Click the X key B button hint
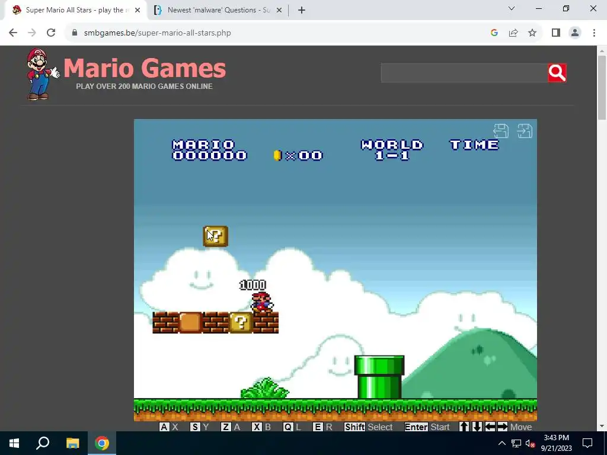 click(261, 427)
